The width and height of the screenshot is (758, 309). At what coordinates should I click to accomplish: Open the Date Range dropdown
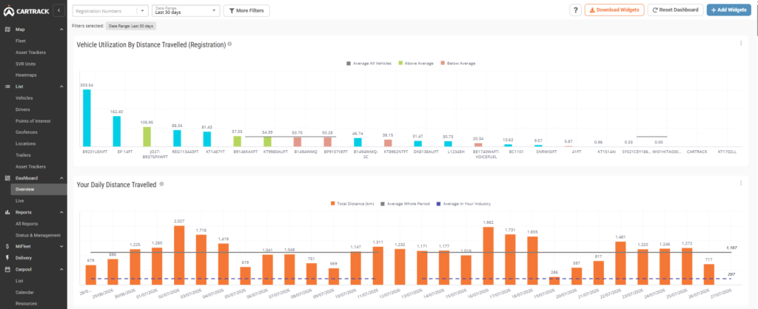186,10
